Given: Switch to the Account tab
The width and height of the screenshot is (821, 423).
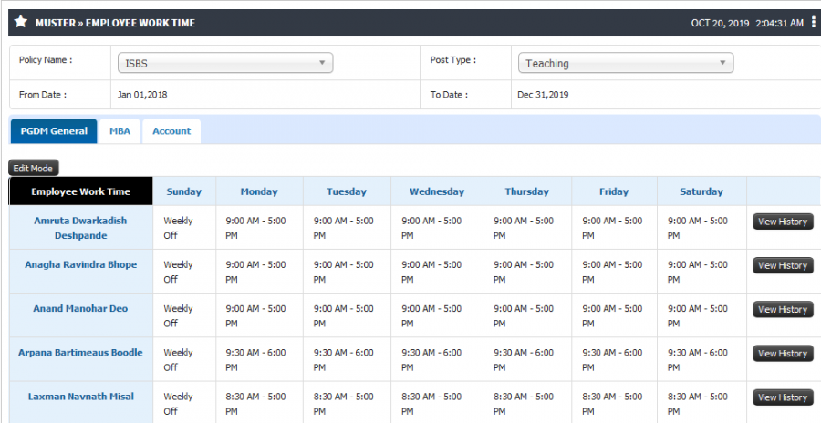Looking at the screenshot, I should 171,131.
